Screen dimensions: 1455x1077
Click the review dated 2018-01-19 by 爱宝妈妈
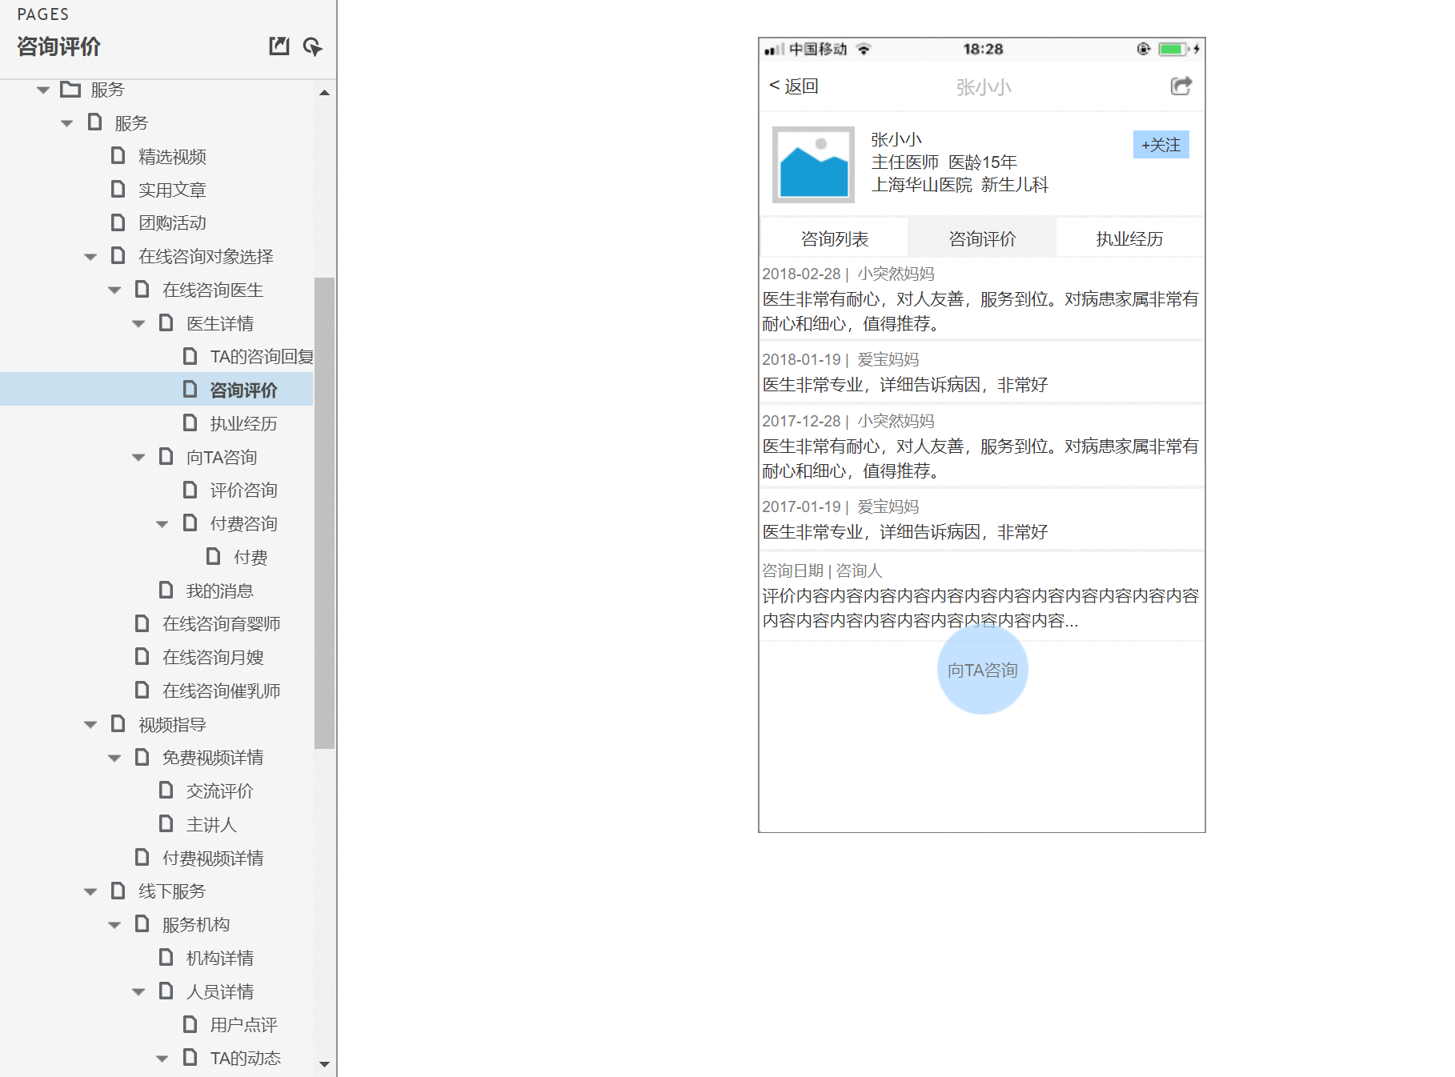click(x=981, y=373)
